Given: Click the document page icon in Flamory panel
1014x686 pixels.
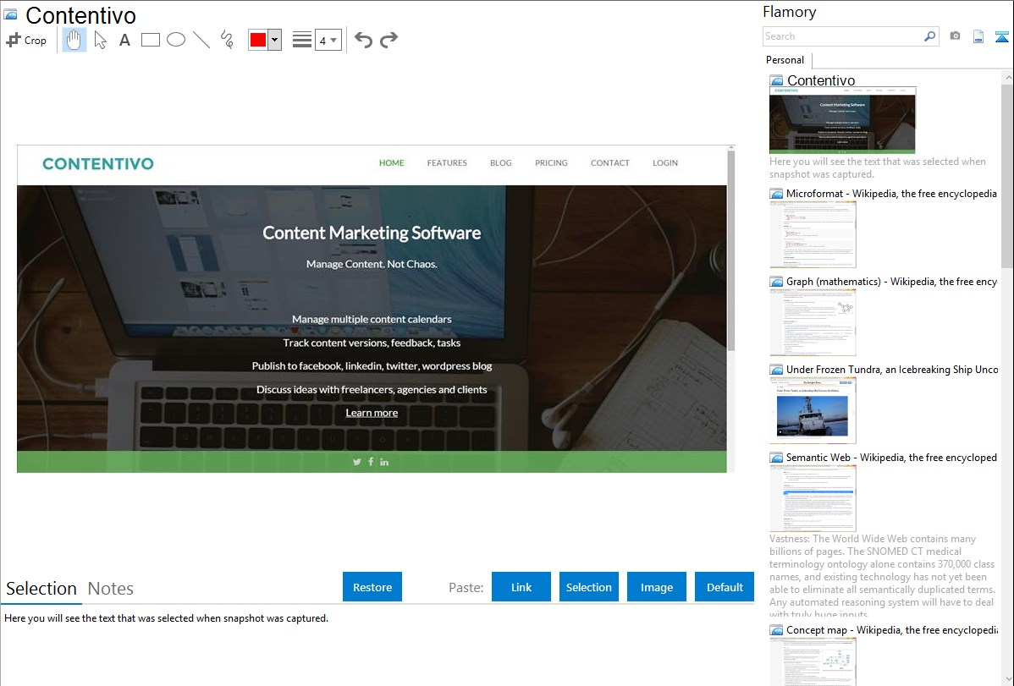Looking at the screenshot, I should click(978, 36).
